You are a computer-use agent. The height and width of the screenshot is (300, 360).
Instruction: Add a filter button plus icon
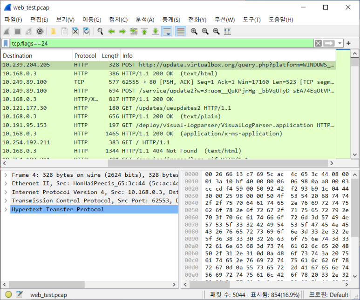tap(348, 43)
